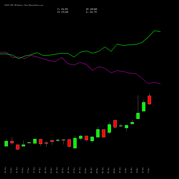The width and height of the screenshot is (179, 179).
Task: Select the long green candlestick for 27 Nov
Action: point(75,143)
